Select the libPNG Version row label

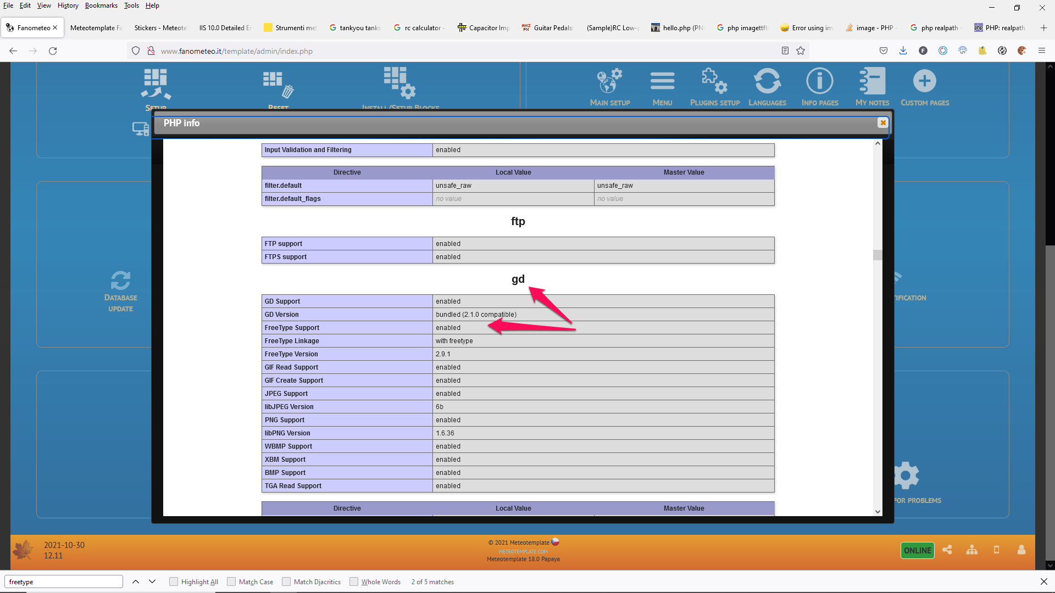click(287, 433)
